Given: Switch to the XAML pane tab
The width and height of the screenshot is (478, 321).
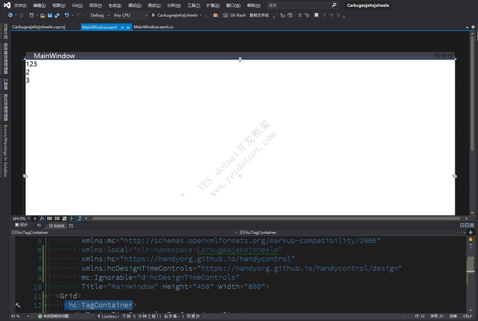Looking at the screenshot, I should pos(57,226).
